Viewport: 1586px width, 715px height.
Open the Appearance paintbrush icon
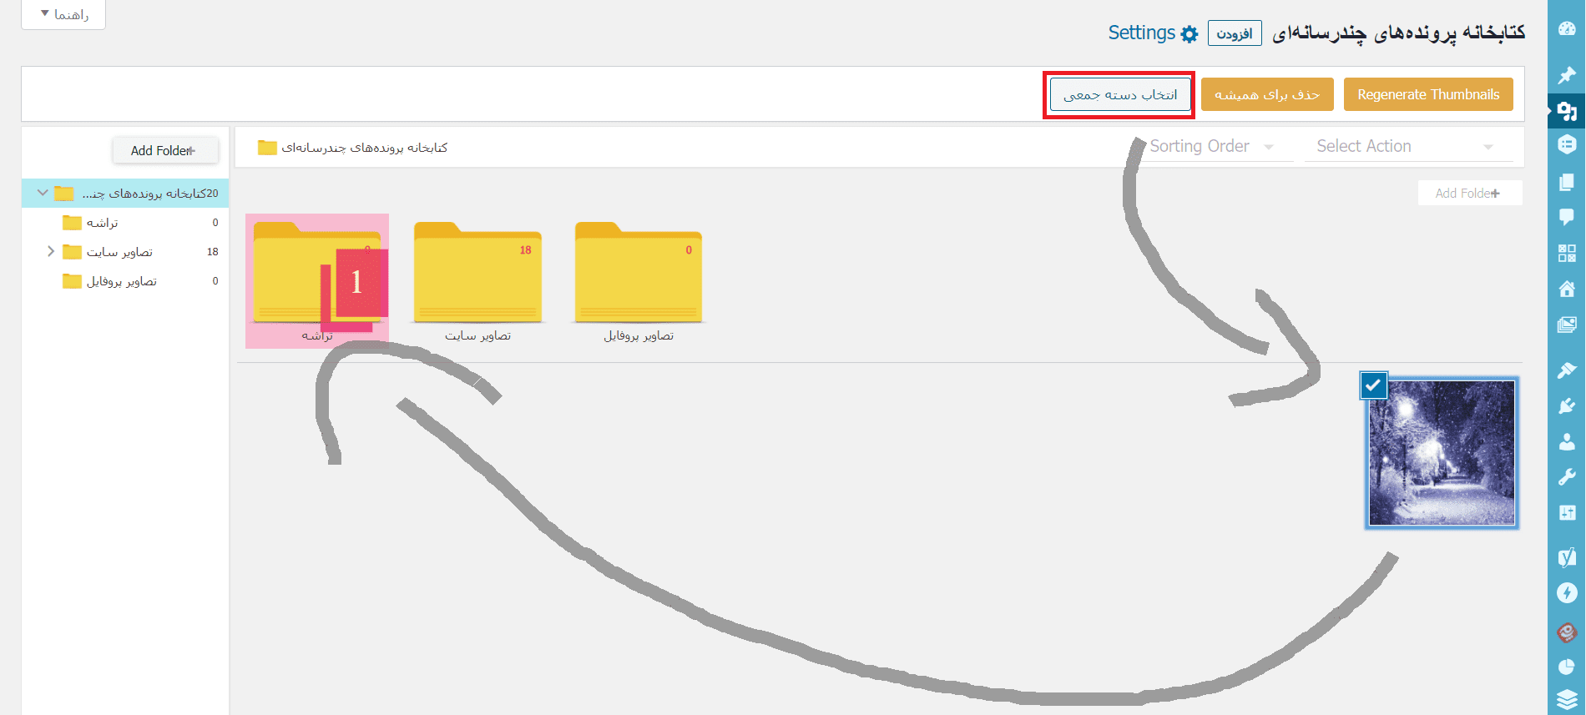point(1567,370)
